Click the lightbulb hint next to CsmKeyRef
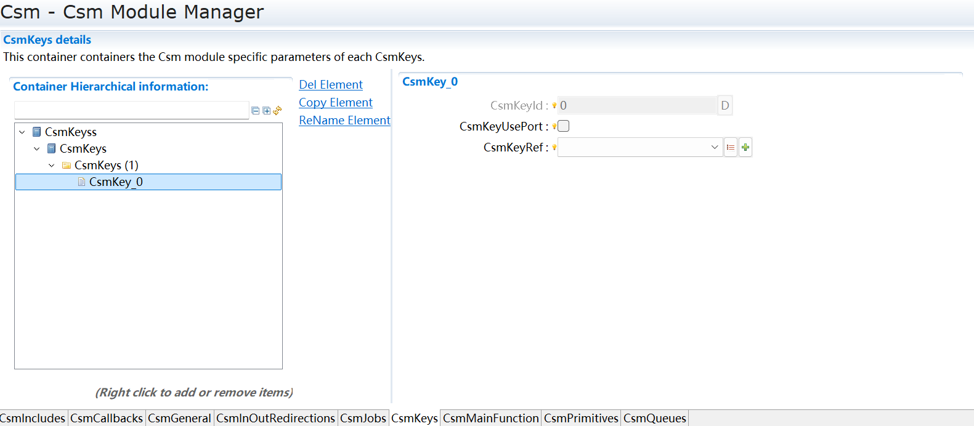Image resolution: width=974 pixels, height=426 pixels. [554, 147]
